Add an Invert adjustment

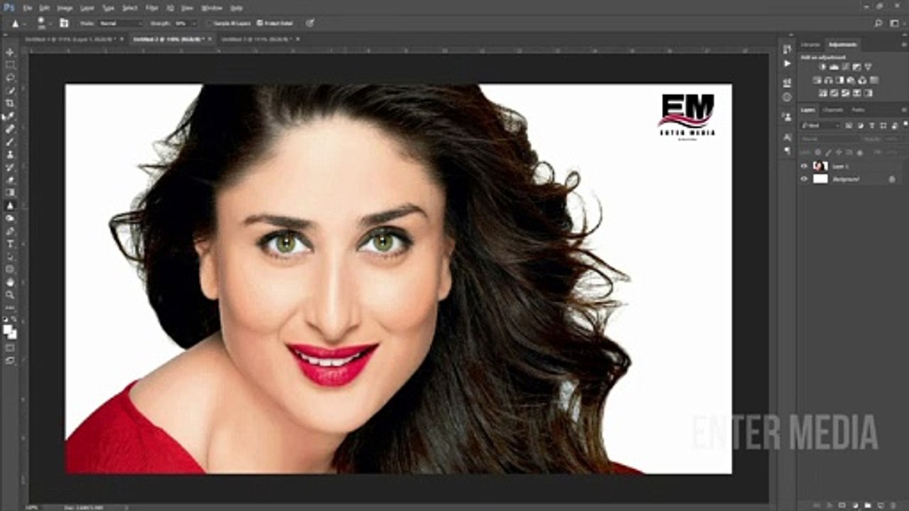(822, 93)
